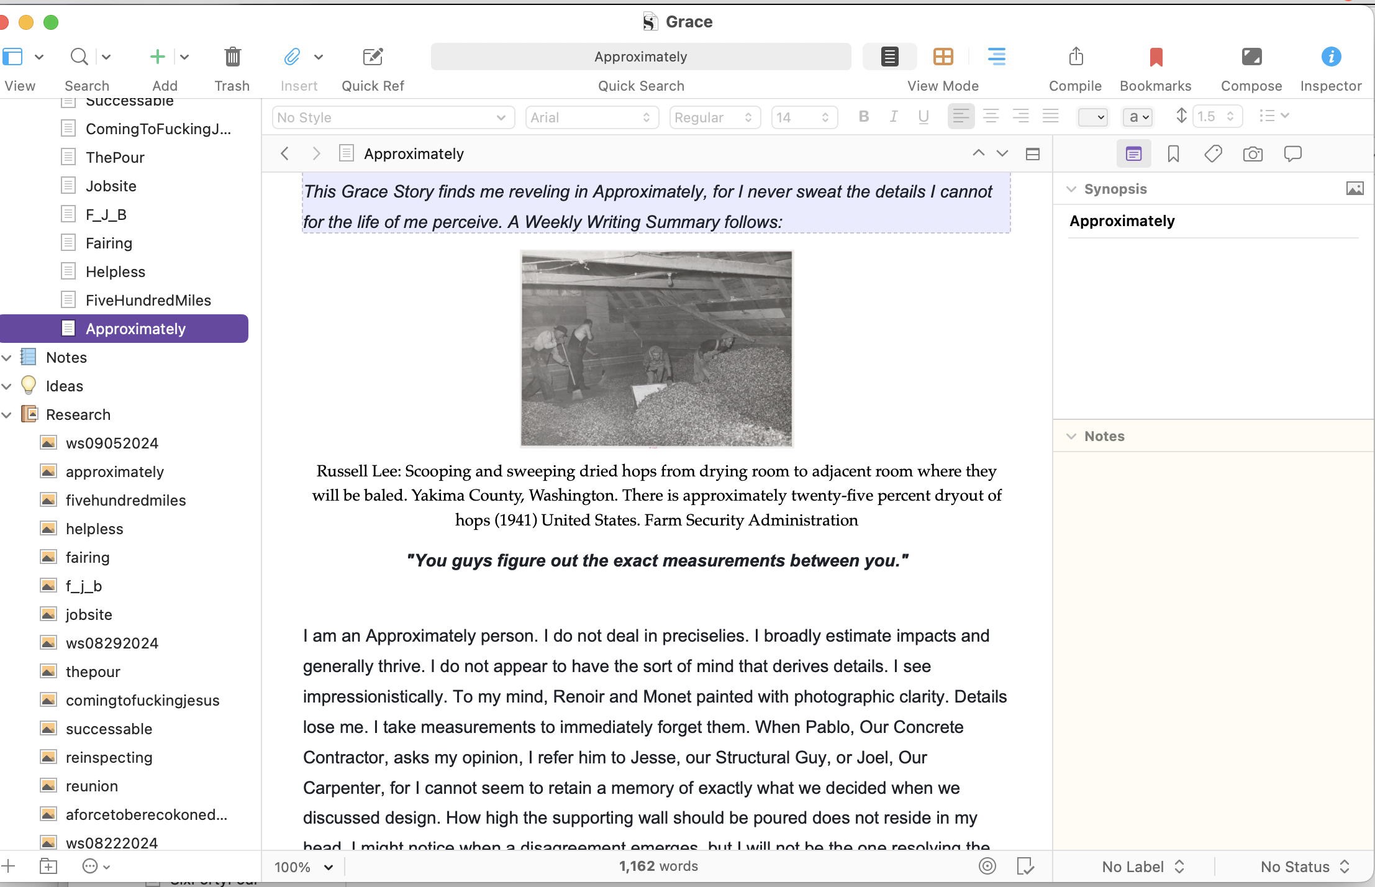Open the font size 14 dropdown
The height and width of the screenshot is (887, 1375).
tap(804, 117)
